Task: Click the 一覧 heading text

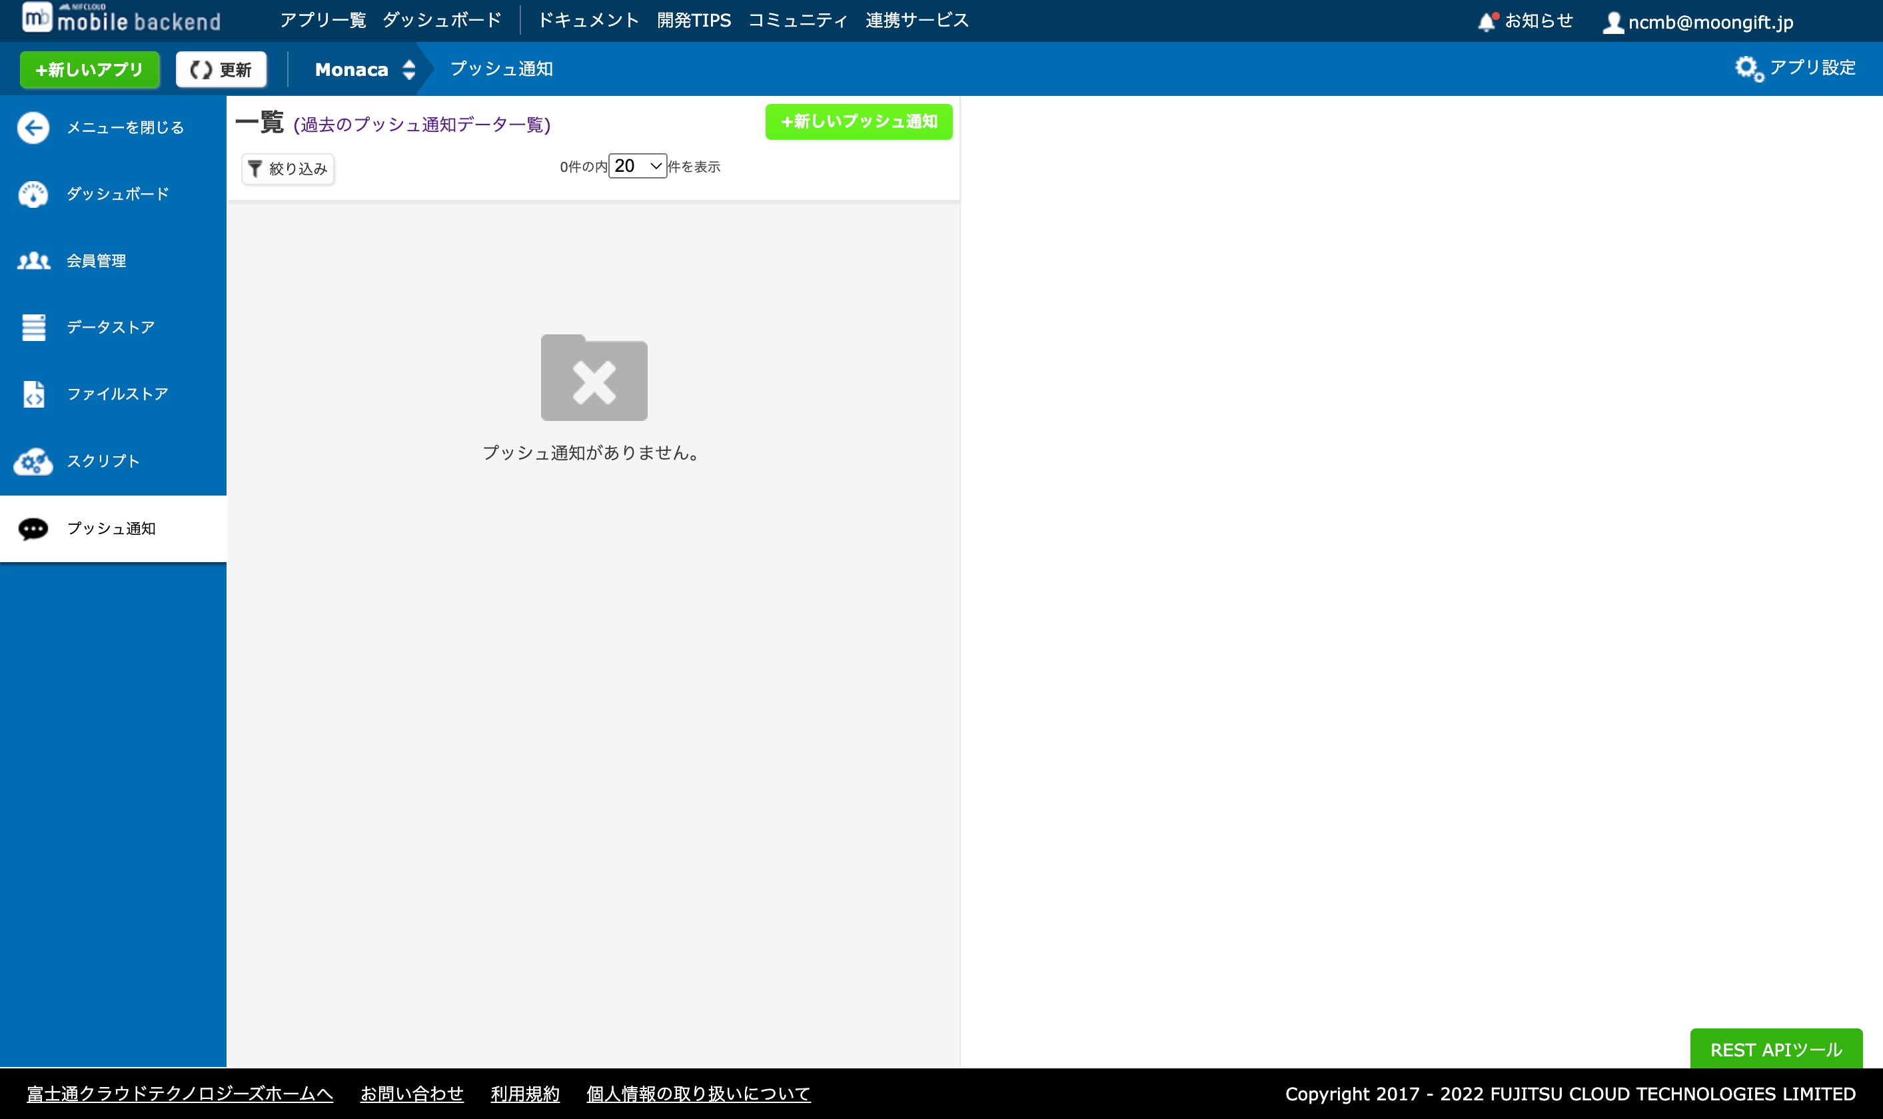Action: [259, 121]
